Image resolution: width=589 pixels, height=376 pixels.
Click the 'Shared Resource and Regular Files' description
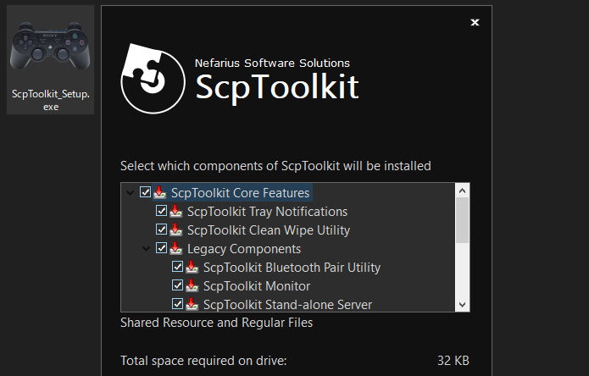216,323
